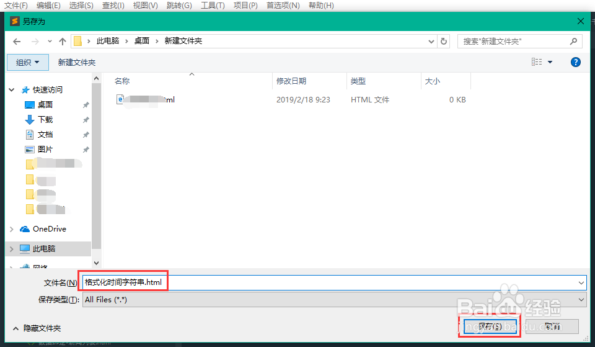Screen dimensions: 595x347
Task: Click the 新建文件夹 toolbar button
Action: click(77, 62)
